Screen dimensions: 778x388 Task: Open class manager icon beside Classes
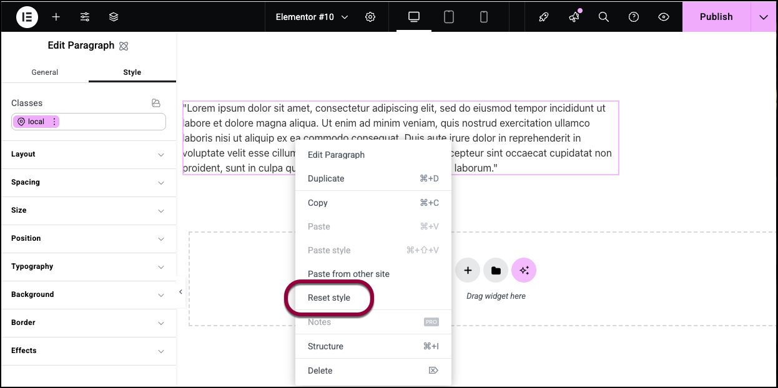pyautogui.click(x=156, y=103)
